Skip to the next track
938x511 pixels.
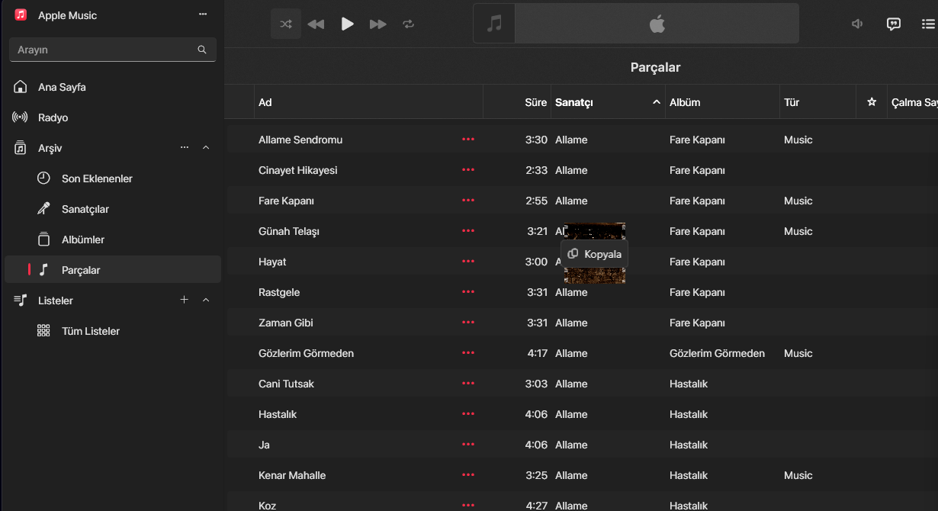click(x=377, y=24)
